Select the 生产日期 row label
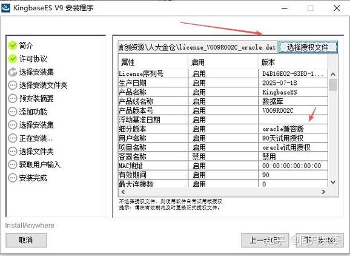Viewport: 350px width, 256px height. coord(133,83)
